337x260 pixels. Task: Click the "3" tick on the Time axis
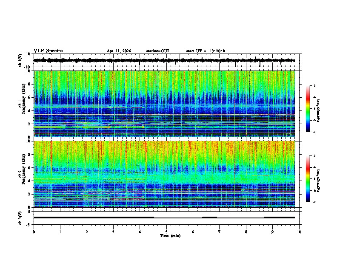113,232
